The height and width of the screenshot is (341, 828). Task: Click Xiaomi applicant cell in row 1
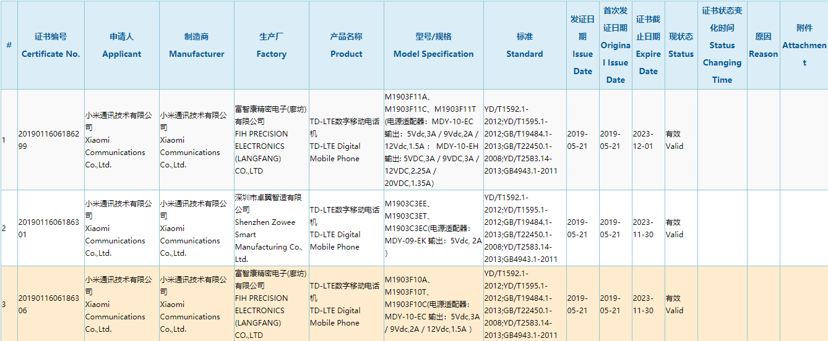tap(121, 140)
